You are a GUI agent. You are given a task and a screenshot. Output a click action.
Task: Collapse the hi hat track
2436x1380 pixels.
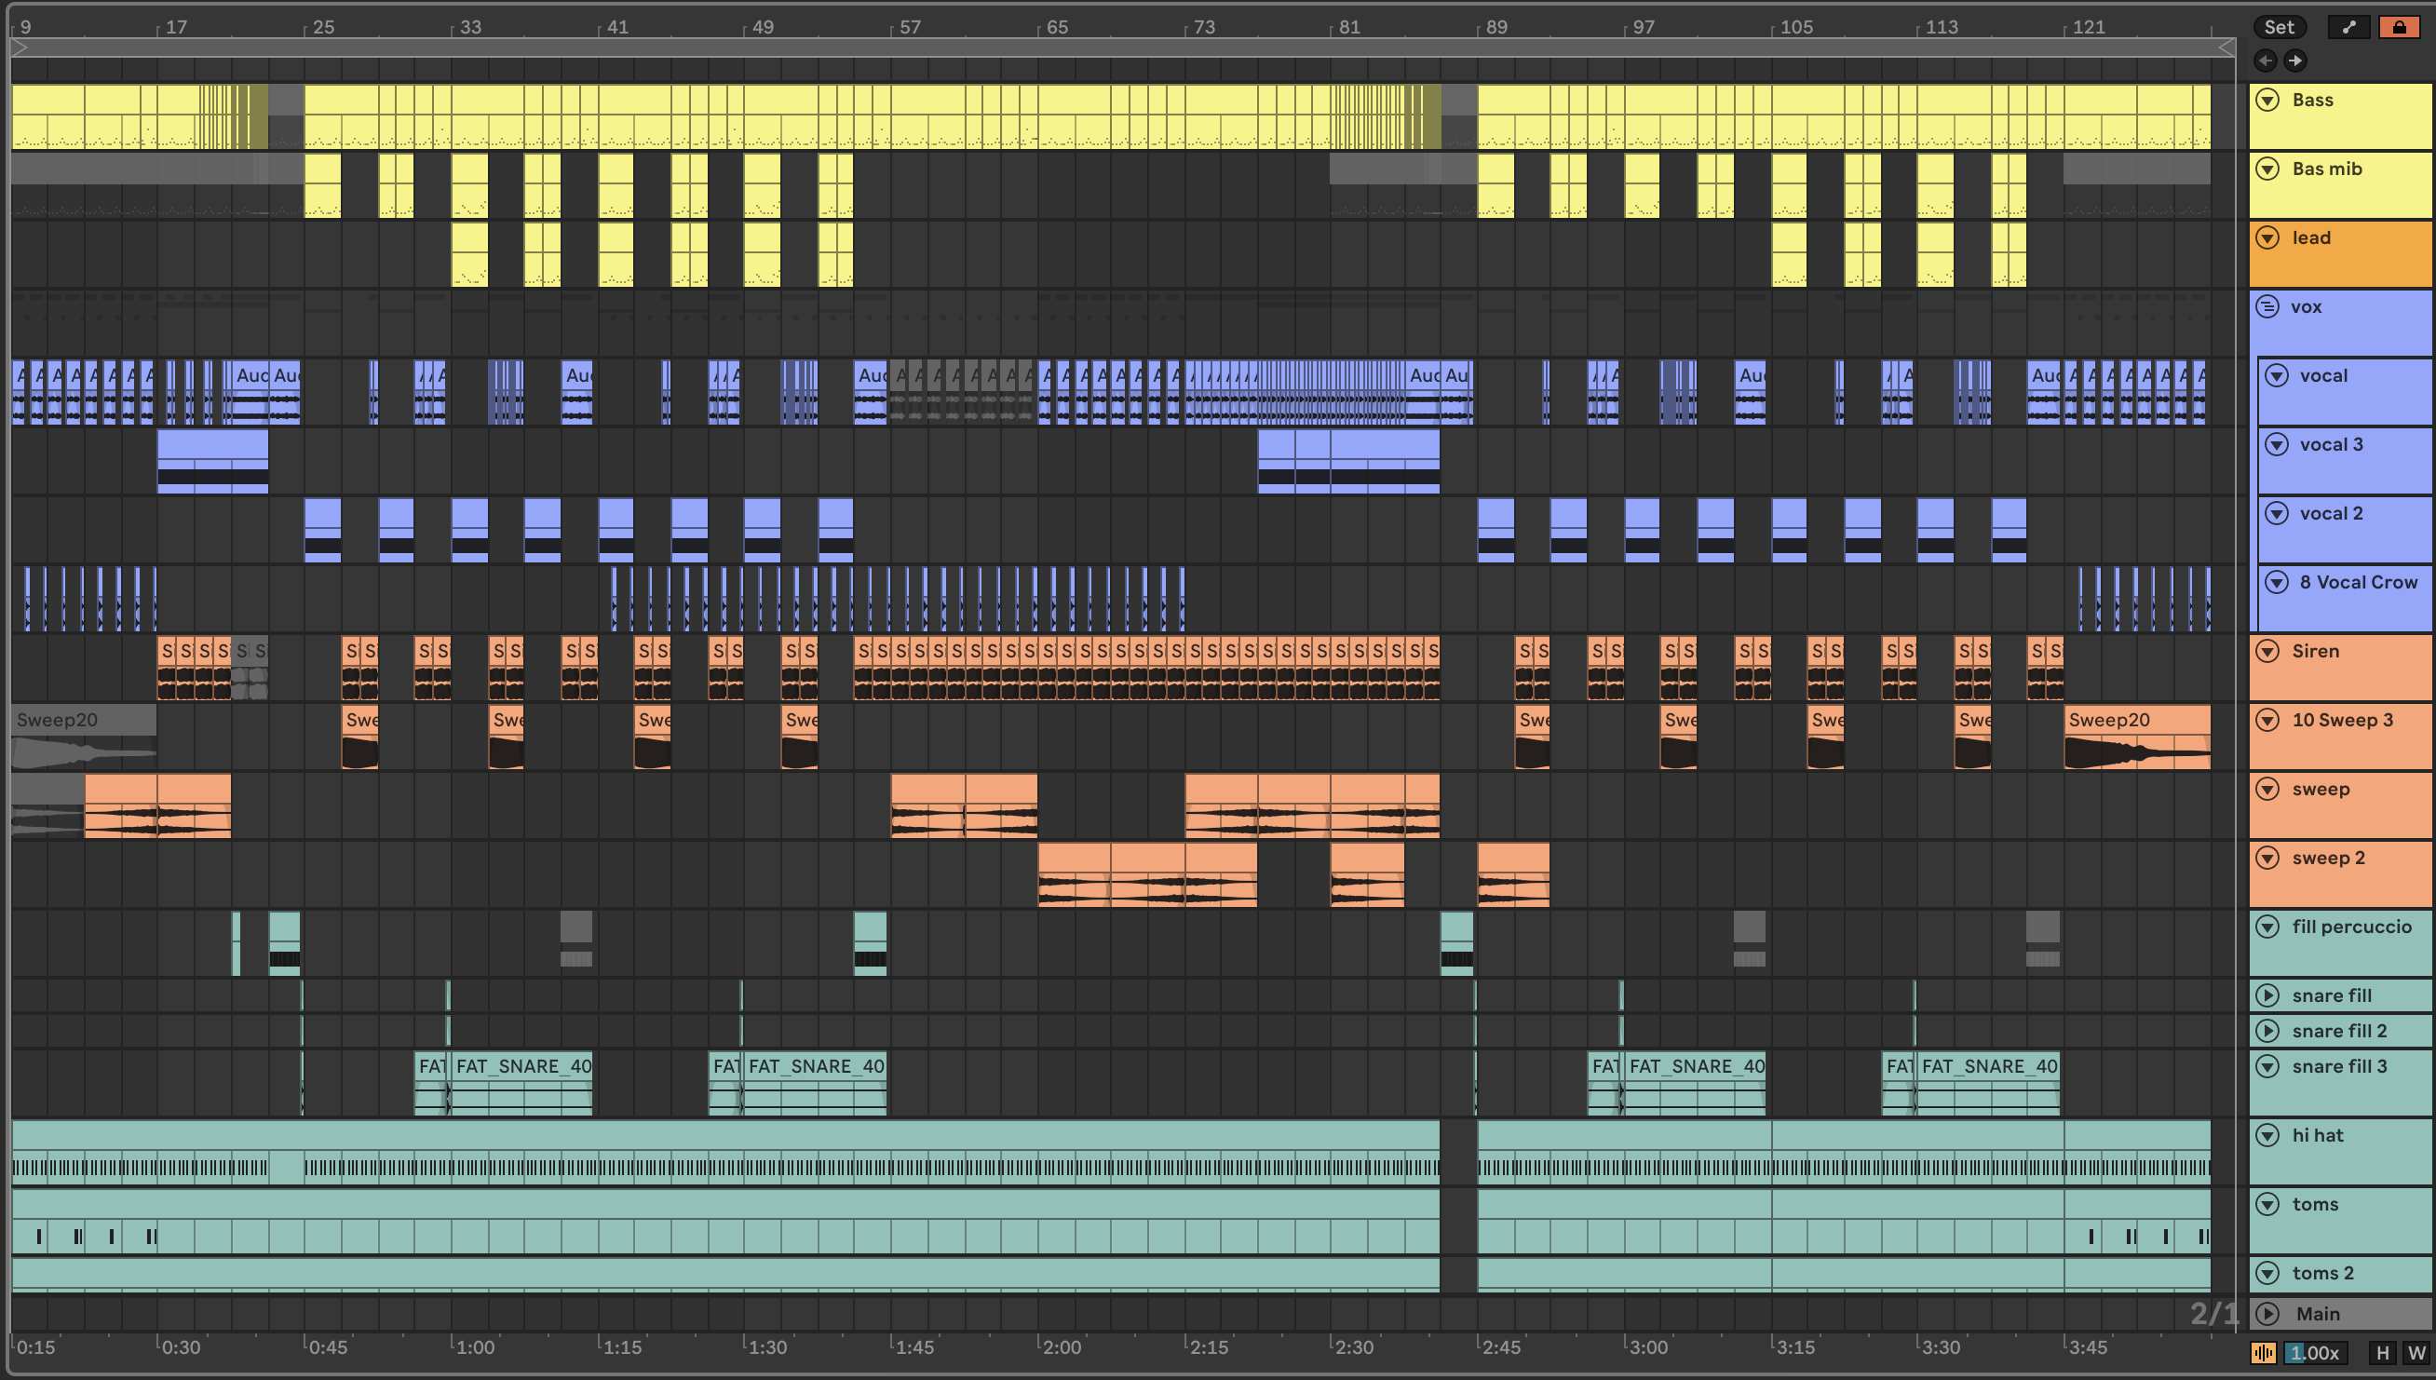[x=2267, y=1135]
